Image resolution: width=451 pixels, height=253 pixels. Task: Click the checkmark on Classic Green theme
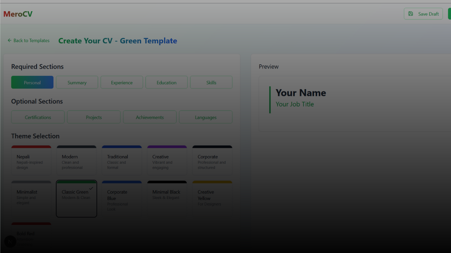(x=91, y=188)
